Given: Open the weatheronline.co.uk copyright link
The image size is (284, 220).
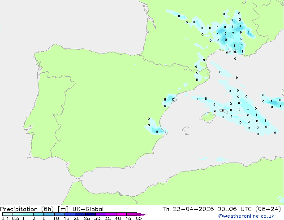Looking at the screenshot, I should point(246,216).
